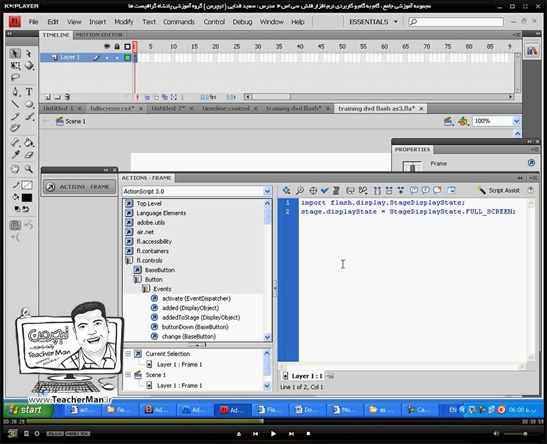Click Show code hint icon
This screenshot has height=444, width=547.
(x=350, y=191)
